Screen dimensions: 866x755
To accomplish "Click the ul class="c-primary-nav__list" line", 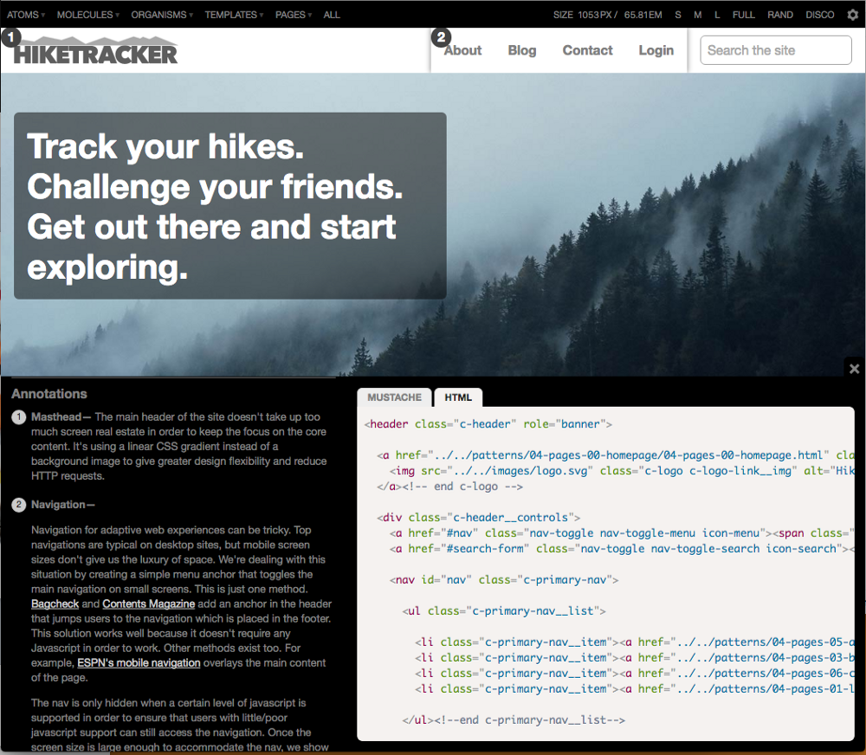I will pyautogui.click(x=504, y=611).
